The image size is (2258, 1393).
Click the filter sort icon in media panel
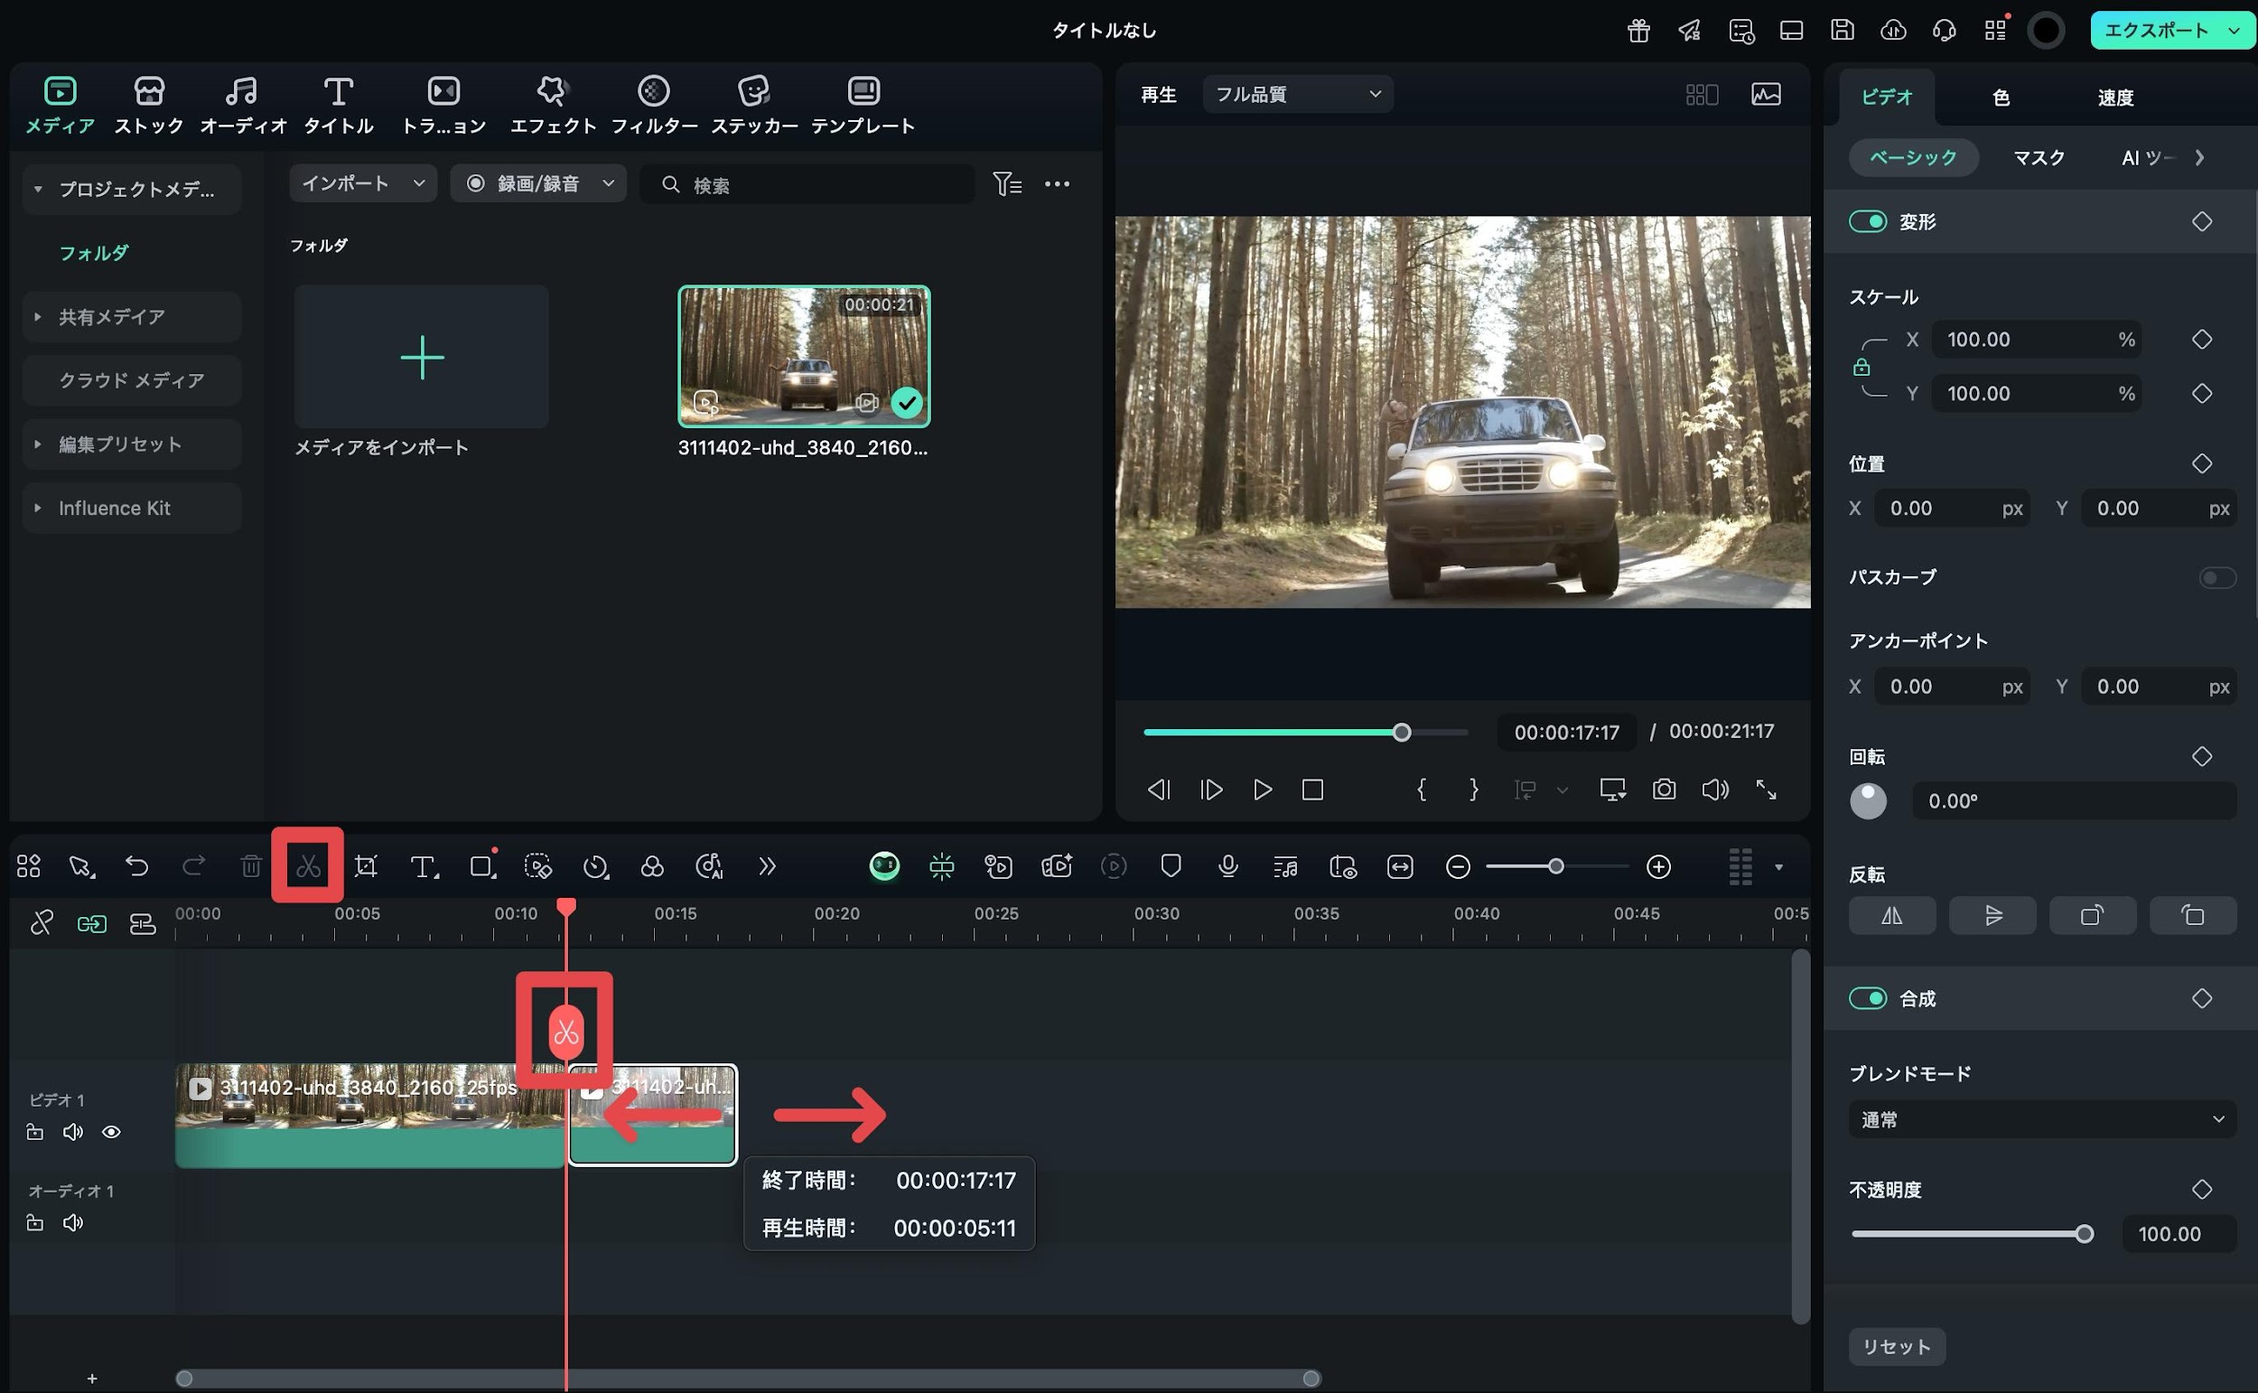point(1007,184)
